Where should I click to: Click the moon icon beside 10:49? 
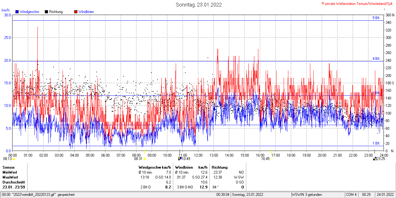(180, 159)
